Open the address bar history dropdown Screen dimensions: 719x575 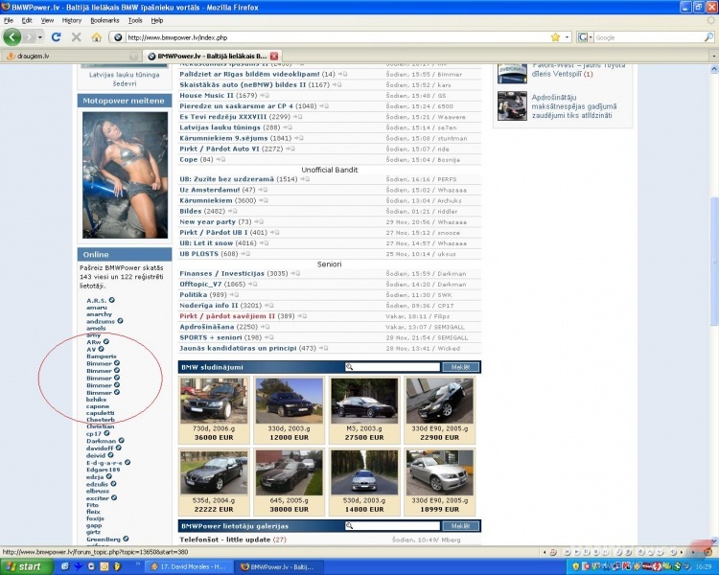(x=567, y=37)
